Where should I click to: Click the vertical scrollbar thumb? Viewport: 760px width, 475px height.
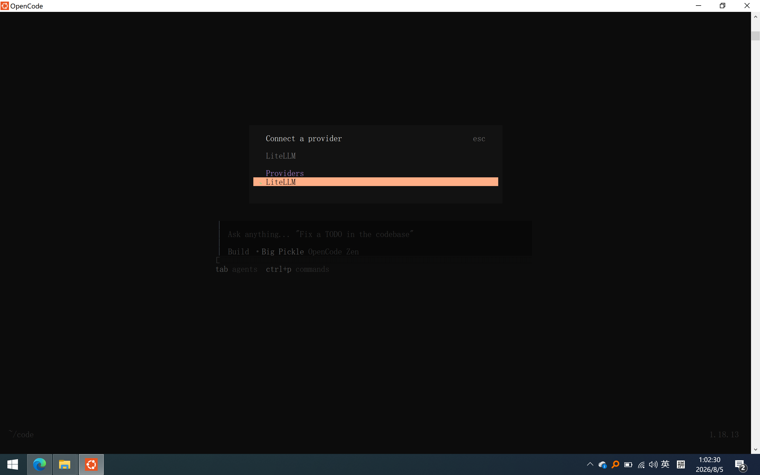[x=755, y=36]
